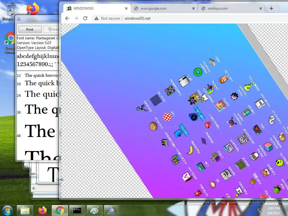288x216 pixels.
Task: Open the teal calculator keypad icon
Action: (x=201, y=167)
